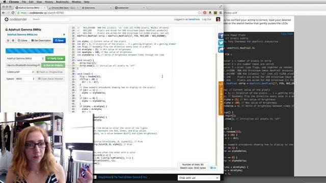
Task: Open the Chrome application menu
Action: click(x=14, y=2)
